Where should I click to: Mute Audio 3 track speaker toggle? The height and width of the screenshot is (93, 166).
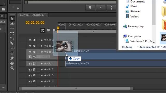tap(30, 75)
